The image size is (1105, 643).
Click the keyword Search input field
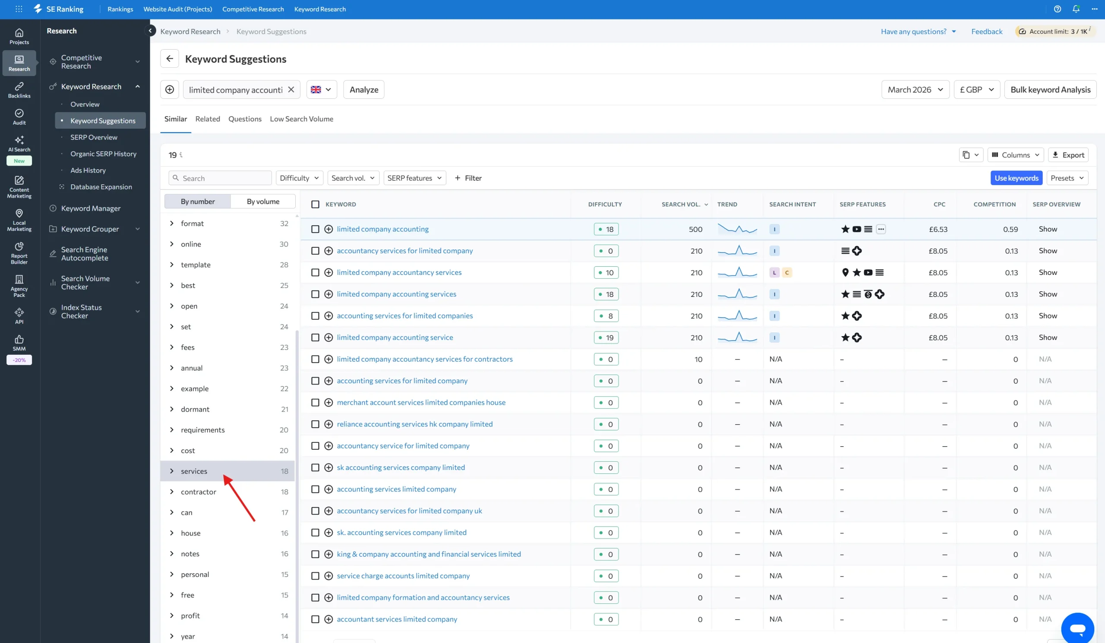tap(220, 178)
